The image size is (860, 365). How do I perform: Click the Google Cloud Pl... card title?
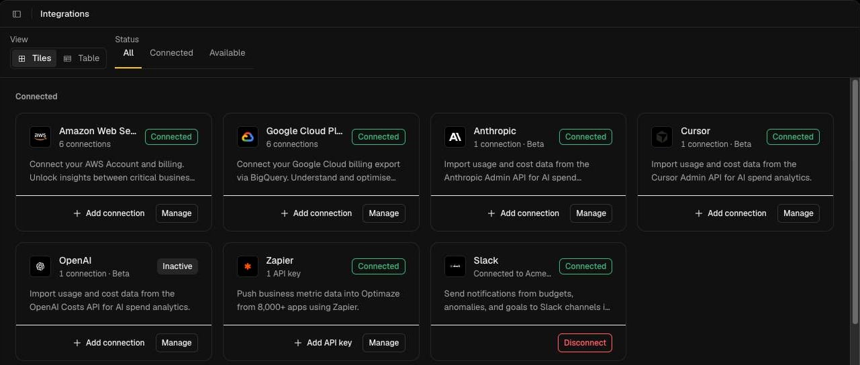[305, 132]
